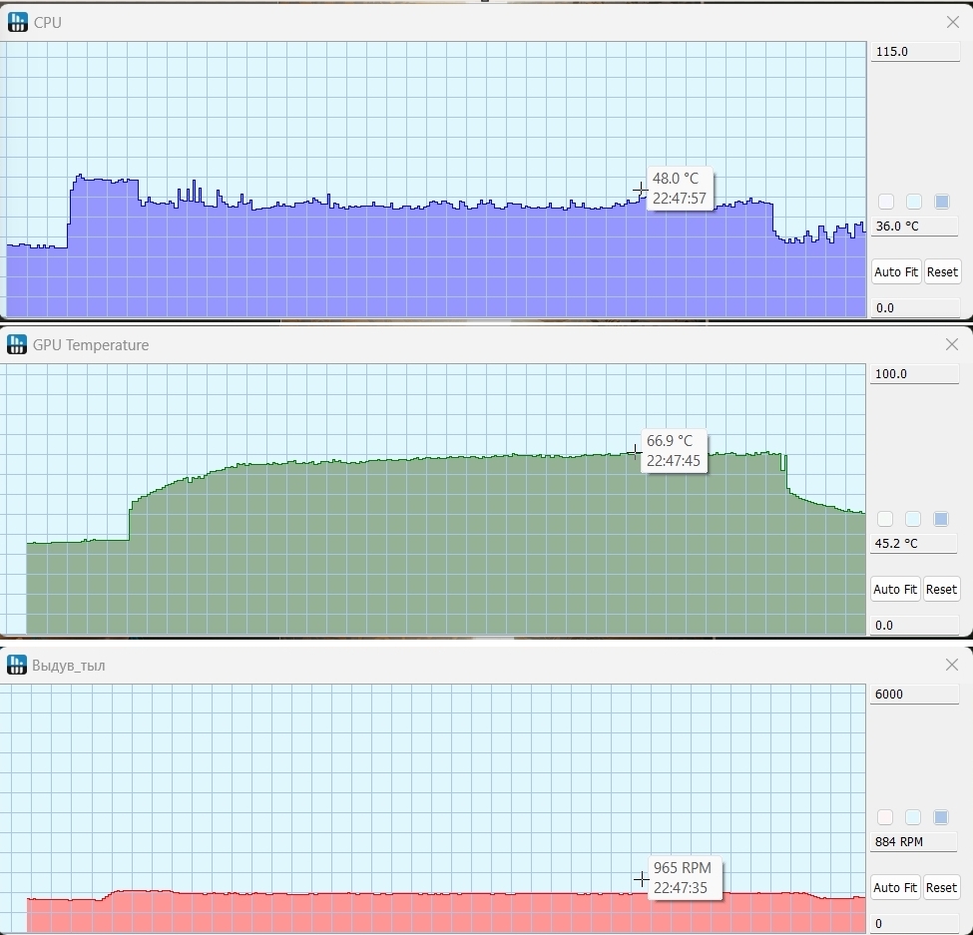Select the white color swatch in CPU window

point(886,202)
